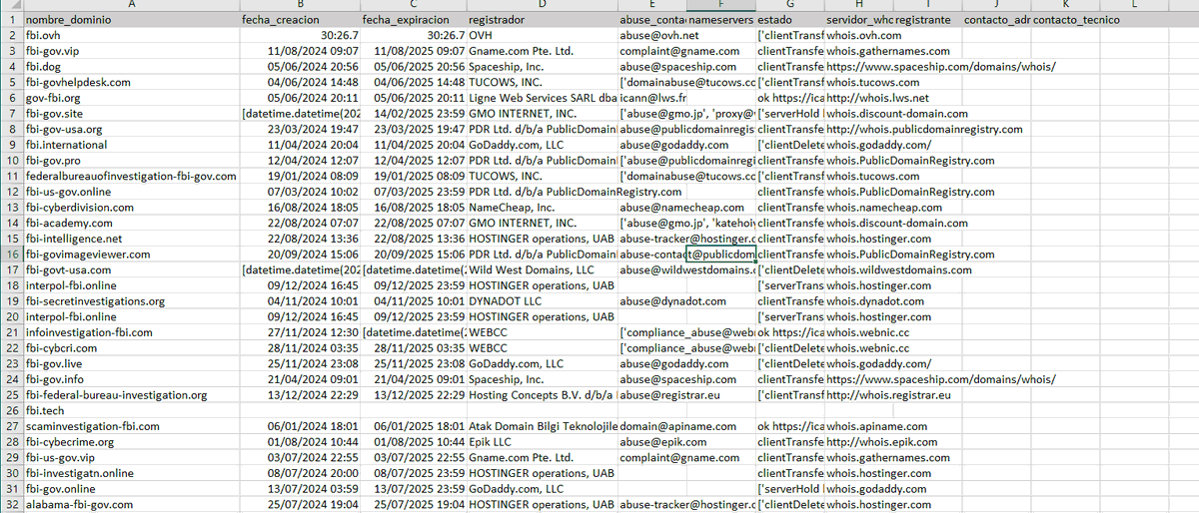The image size is (1199, 513).
Task: Click the fbi-gov-usa.org cell
Action: (x=131, y=129)
